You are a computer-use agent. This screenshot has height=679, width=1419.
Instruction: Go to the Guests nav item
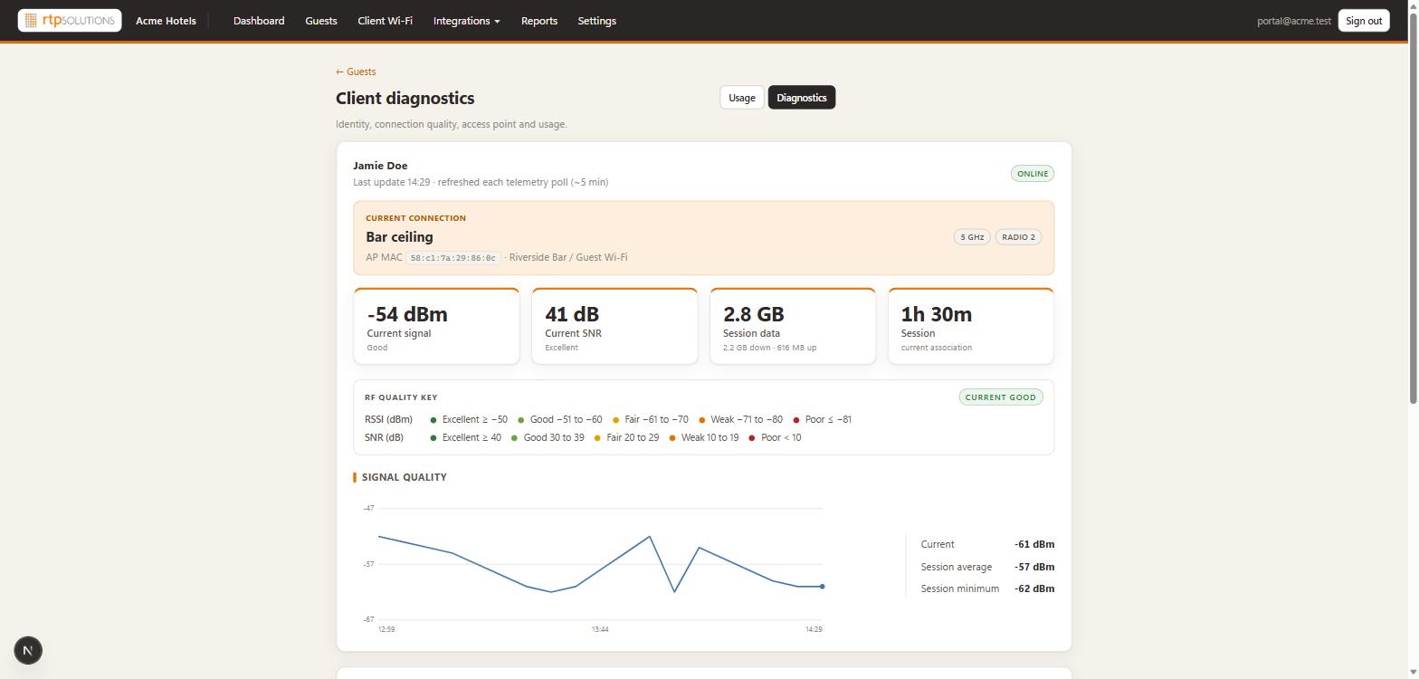tap(321, 20)
